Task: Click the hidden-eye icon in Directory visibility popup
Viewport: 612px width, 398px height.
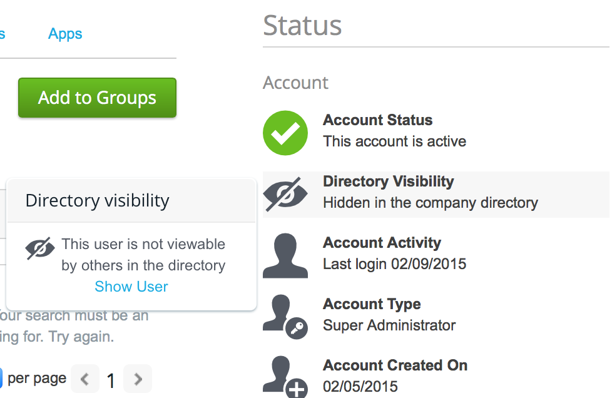Action: [40, 248]
